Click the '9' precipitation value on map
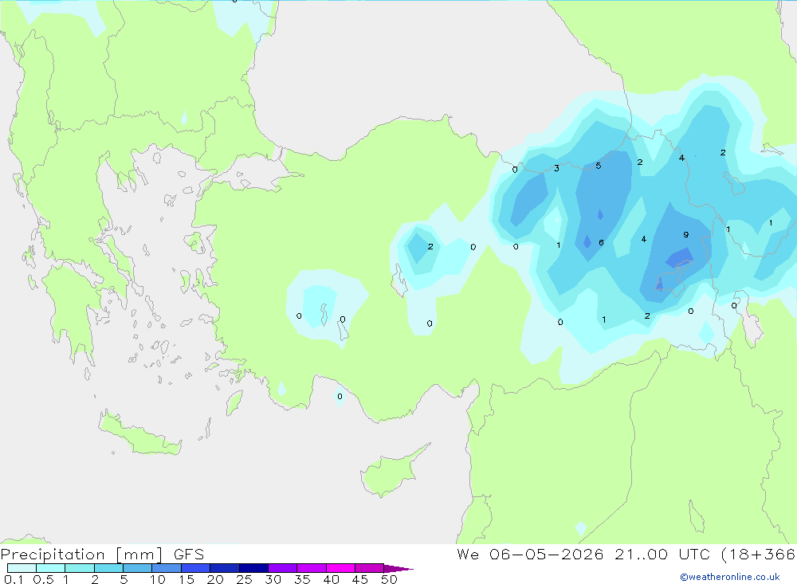 coord(686,234)
